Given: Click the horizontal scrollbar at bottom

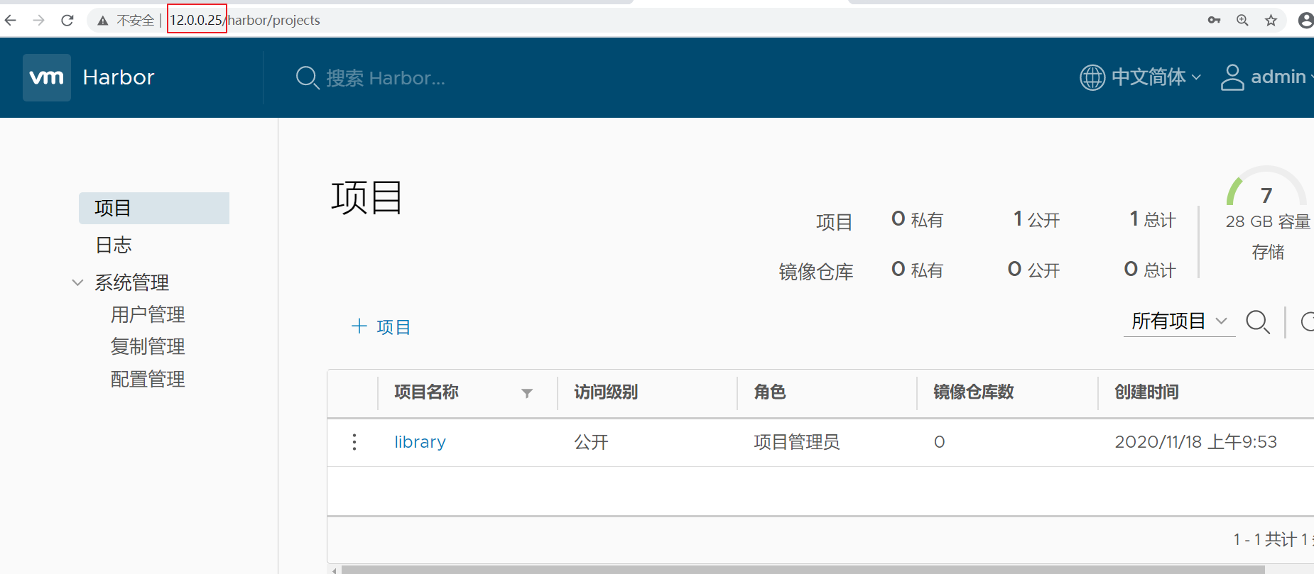Looking at the screenshot, I should pyautogui.click(x=803, y=570).
